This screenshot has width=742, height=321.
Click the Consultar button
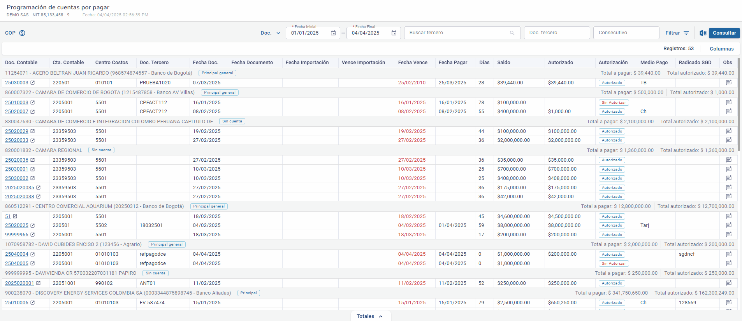click(724, 33)
